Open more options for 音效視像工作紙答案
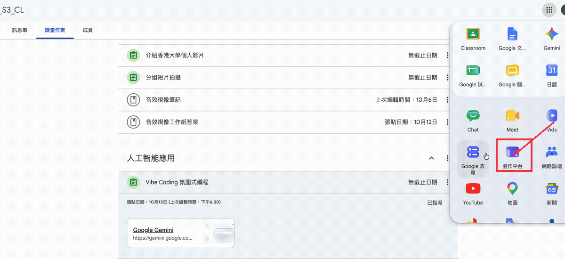Image resolution: width=565 pixels, height=259 pixels. pyautogui.click(x=448, y=122)
